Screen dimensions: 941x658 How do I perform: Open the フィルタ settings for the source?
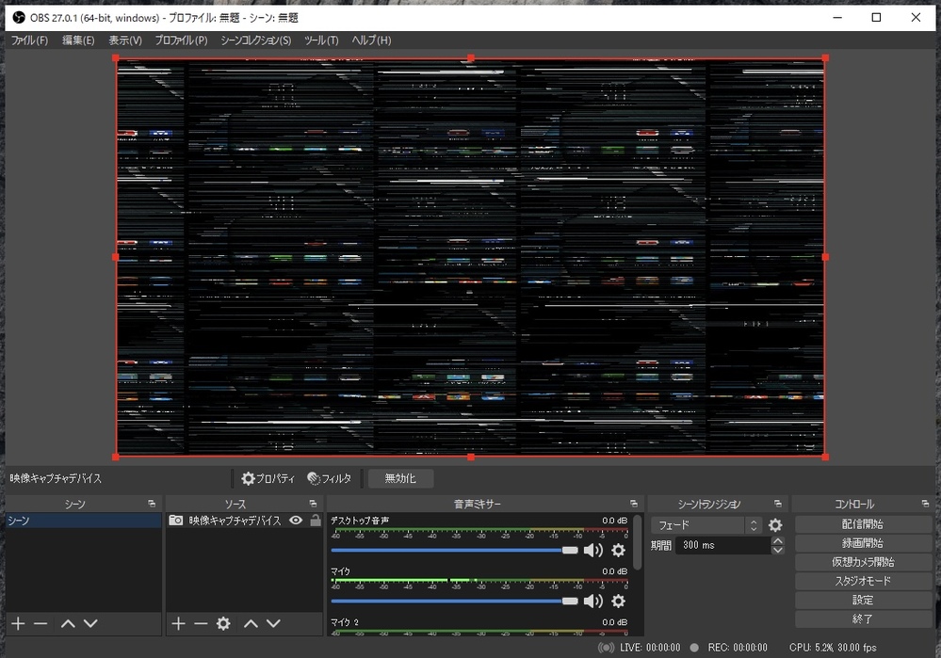tap(330, 478)
